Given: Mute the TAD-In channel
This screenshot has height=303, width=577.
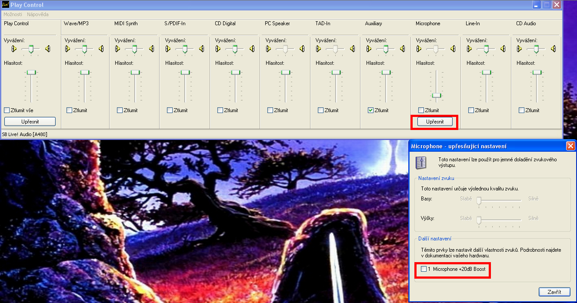Looking at the screenshot, I should [320, 110].
